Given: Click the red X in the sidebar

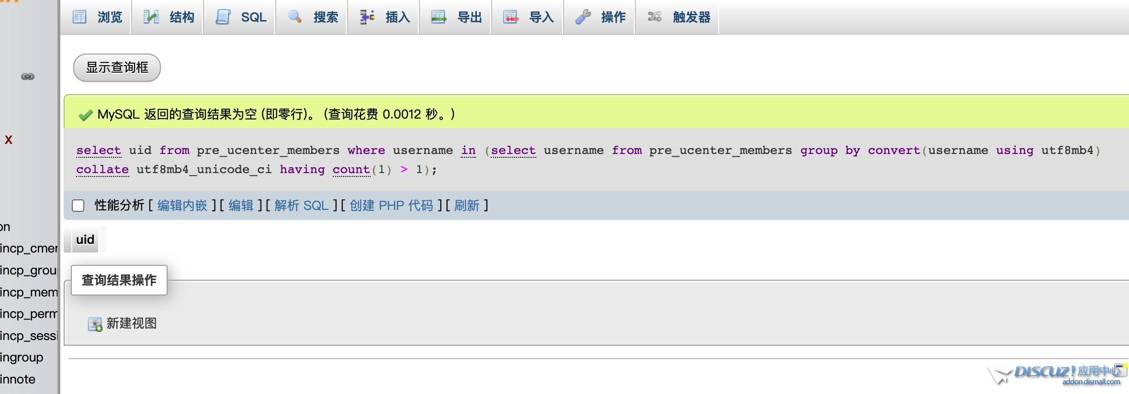Looking at the screenshot, I should pos(9,140).
